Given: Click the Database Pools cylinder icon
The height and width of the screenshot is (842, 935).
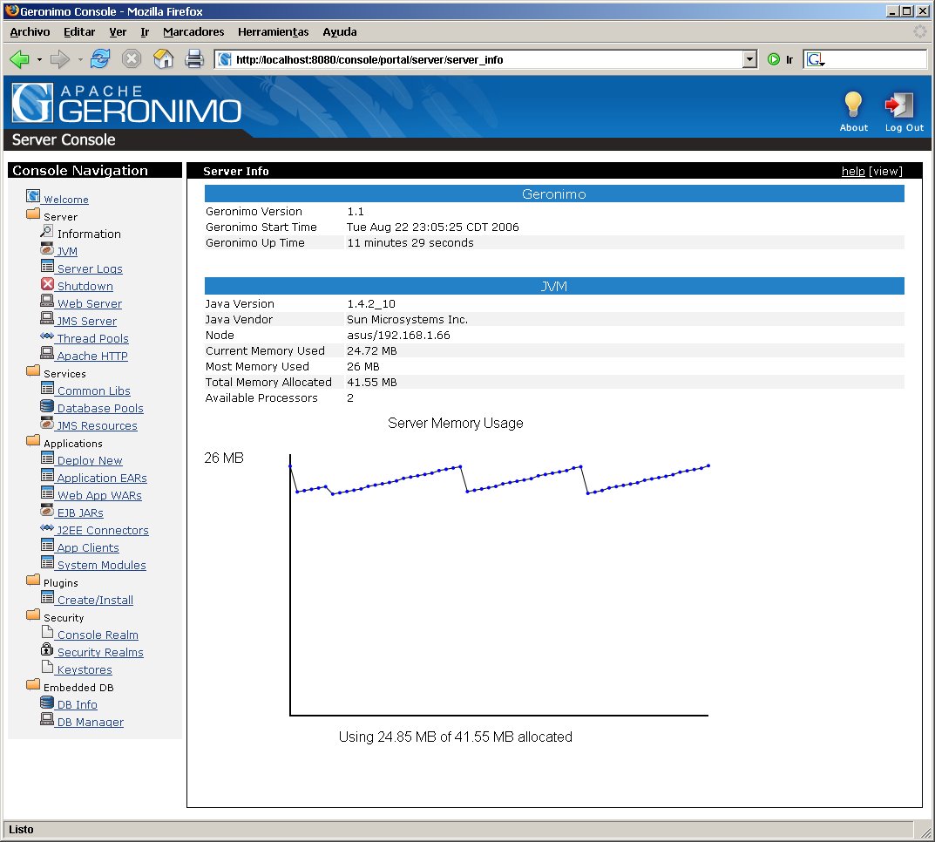Looking at the screenshot, I should click(x=47, y=406).
